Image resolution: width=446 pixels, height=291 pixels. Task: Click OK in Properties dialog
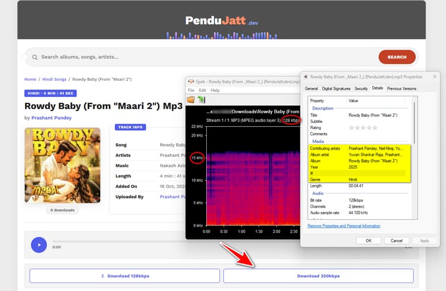point(369,241)
